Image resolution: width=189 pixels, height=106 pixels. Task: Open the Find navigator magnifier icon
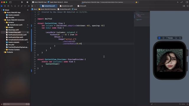[12, 6]
